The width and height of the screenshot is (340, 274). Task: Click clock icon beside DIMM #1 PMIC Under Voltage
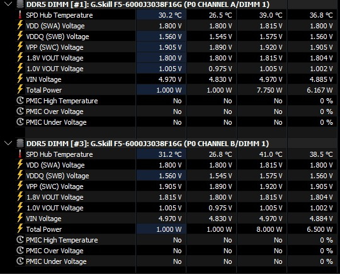click(x=20, y=122)
